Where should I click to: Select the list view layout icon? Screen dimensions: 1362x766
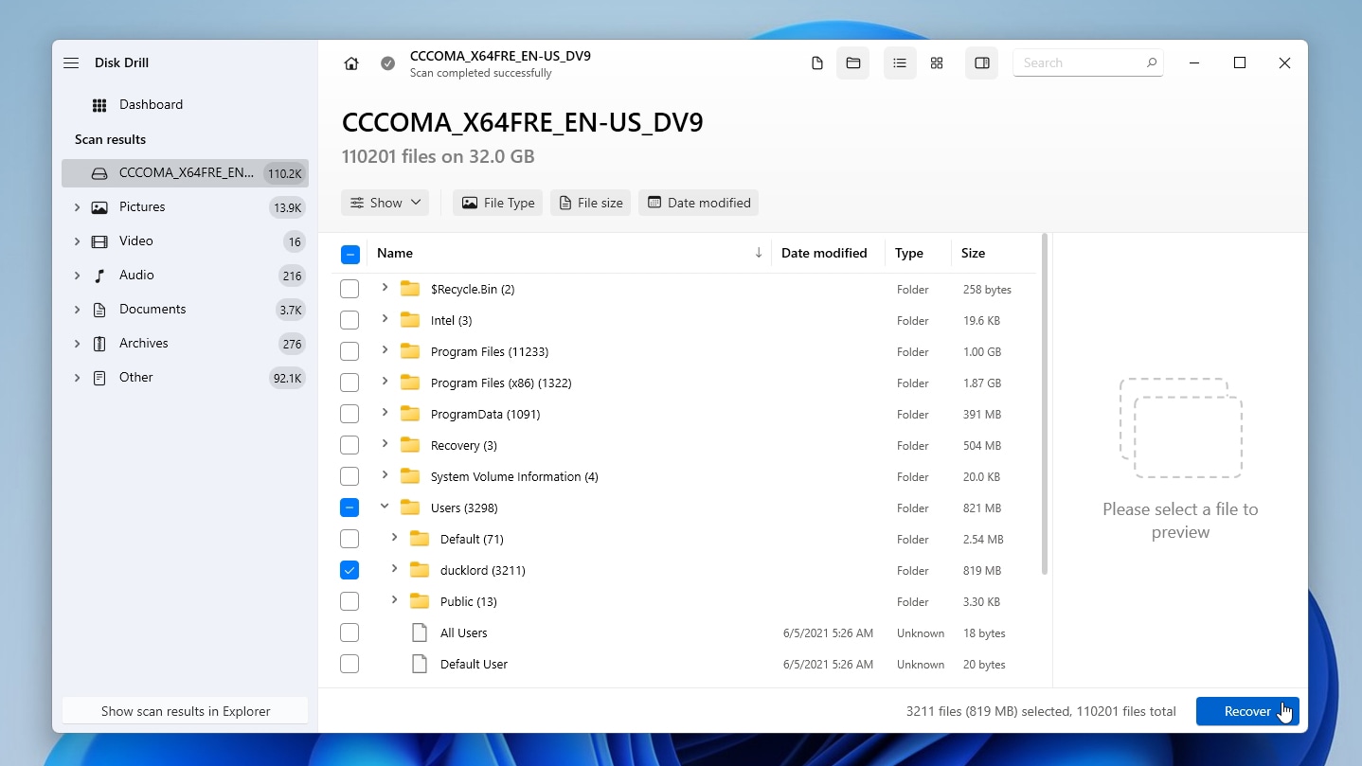pos(900,63)
